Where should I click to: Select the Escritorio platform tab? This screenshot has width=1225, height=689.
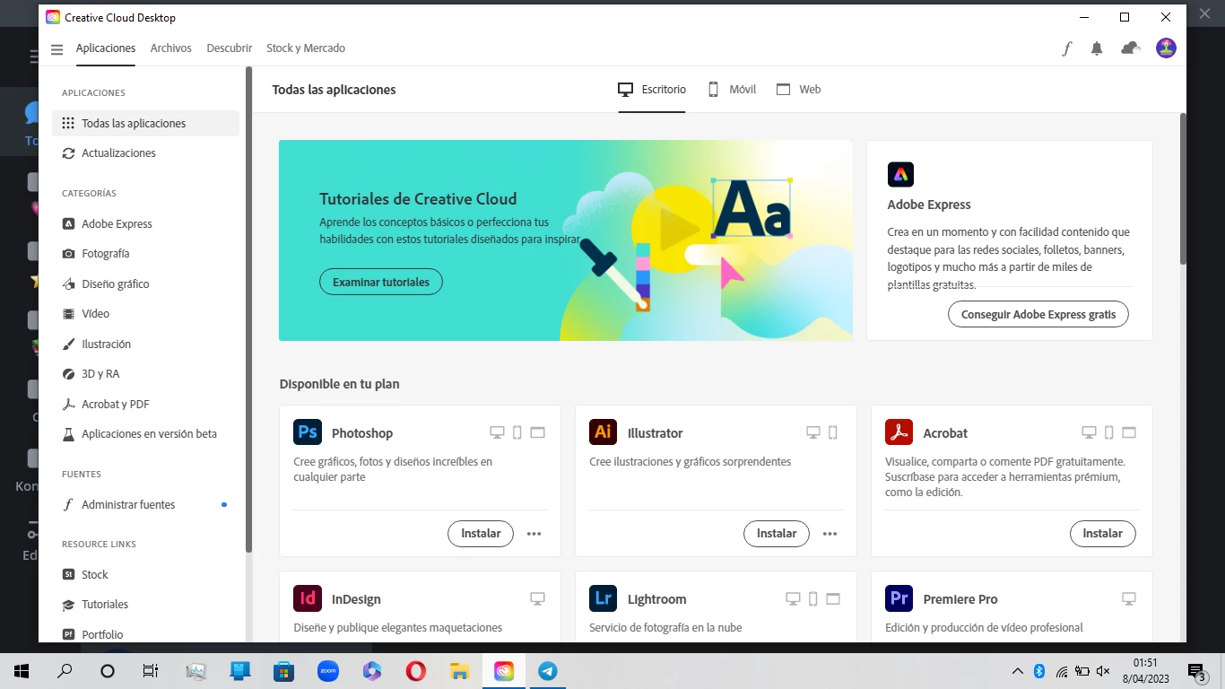651,90
